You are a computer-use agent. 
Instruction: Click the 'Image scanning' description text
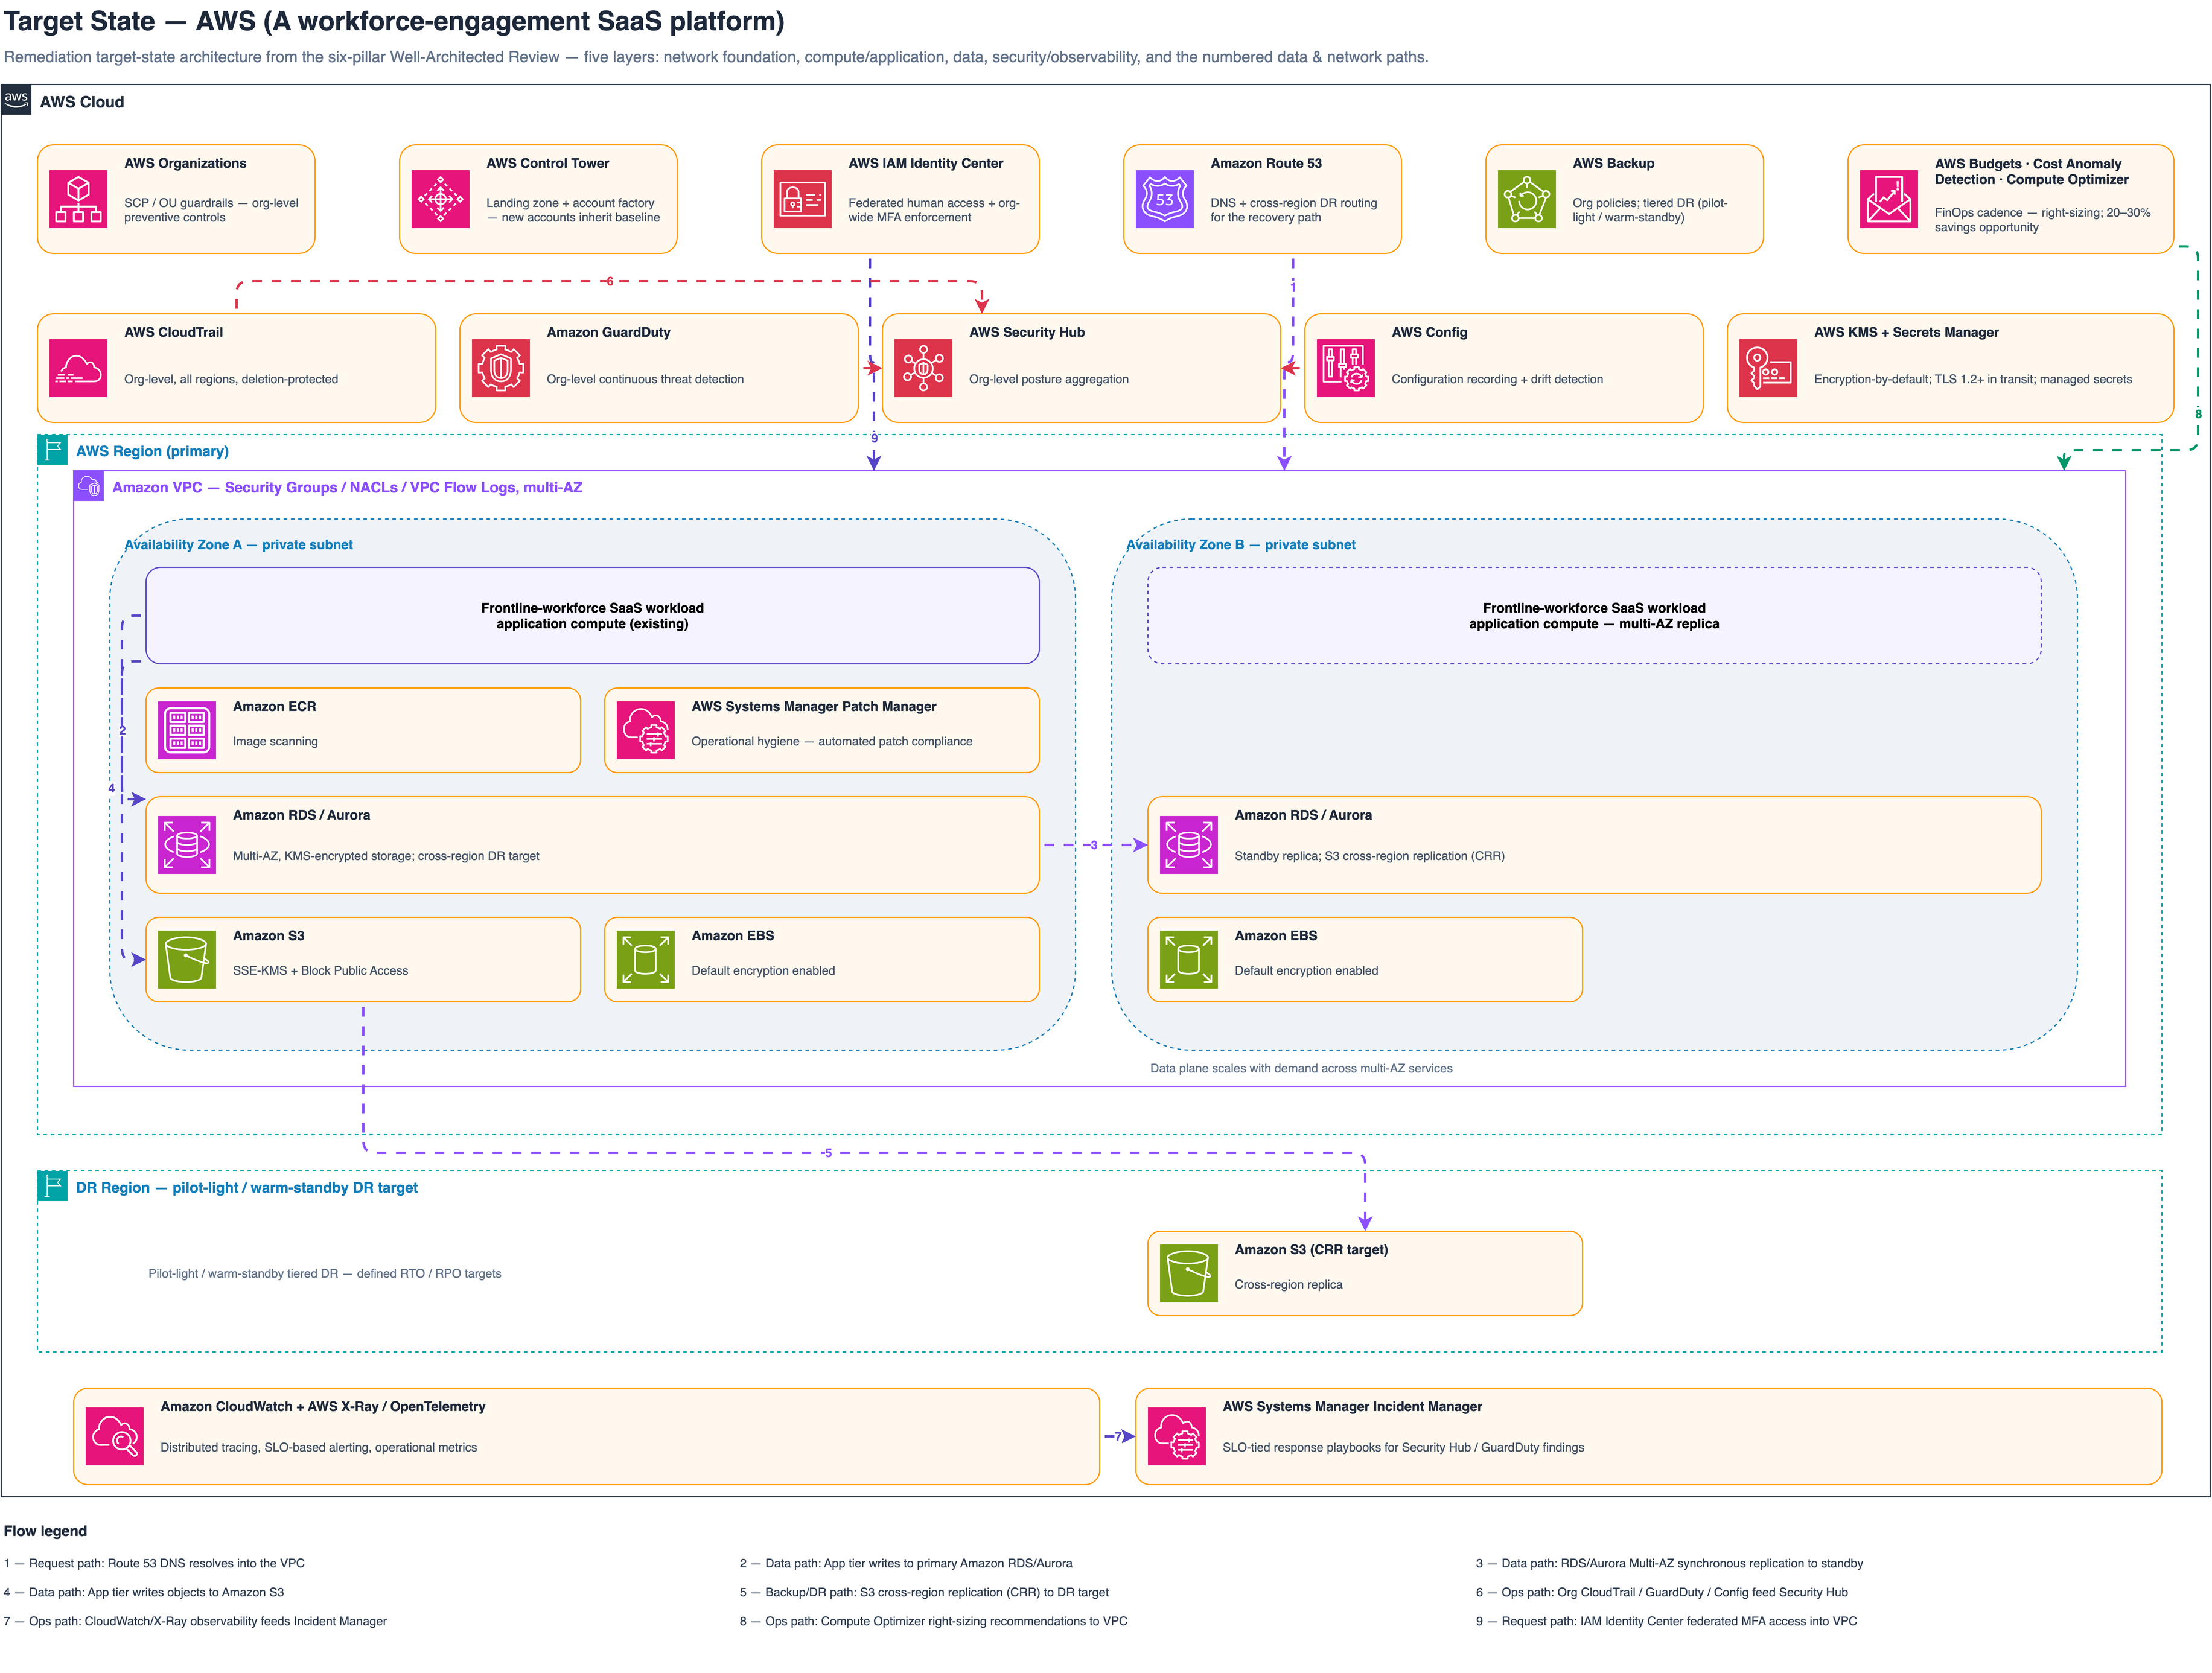[x=275, y=741]
